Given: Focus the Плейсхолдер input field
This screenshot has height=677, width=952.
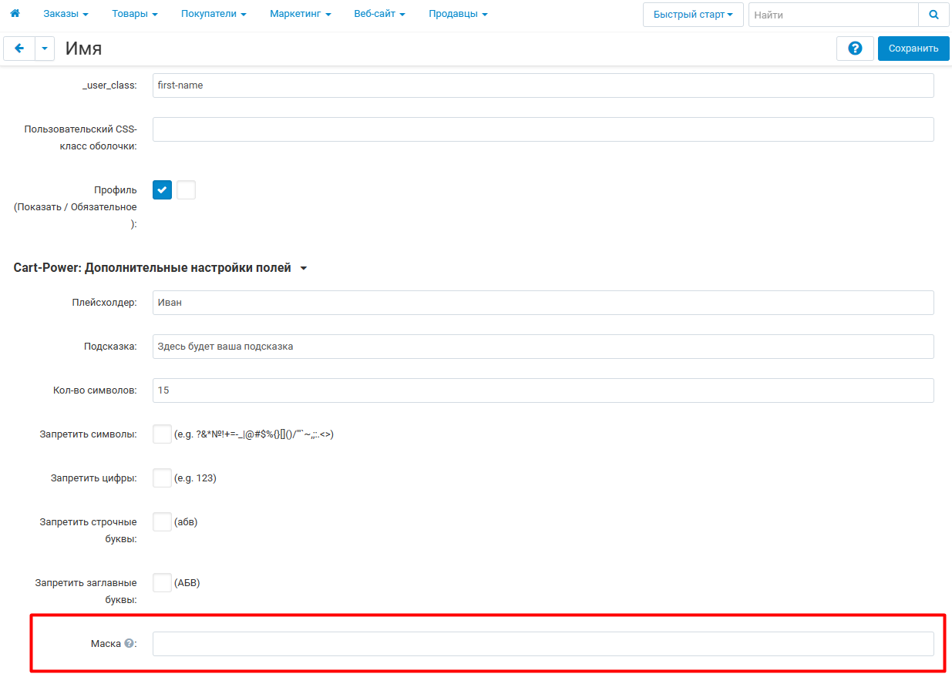Looking at the screenshot, I should (543, 303).
